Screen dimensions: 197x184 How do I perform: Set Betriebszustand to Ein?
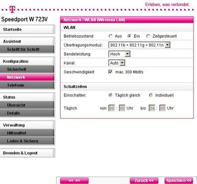(129, 36)
